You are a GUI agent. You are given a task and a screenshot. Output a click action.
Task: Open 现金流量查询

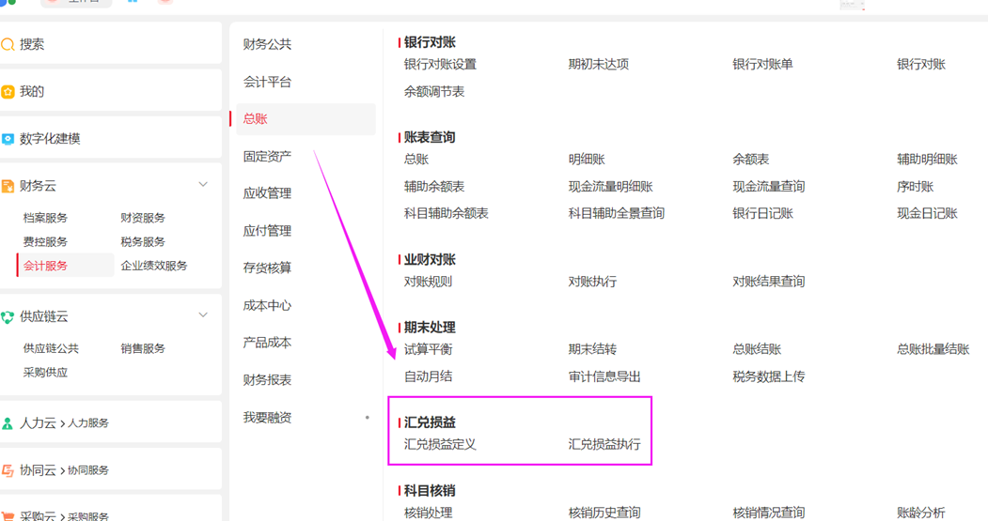tap(769, 187)
